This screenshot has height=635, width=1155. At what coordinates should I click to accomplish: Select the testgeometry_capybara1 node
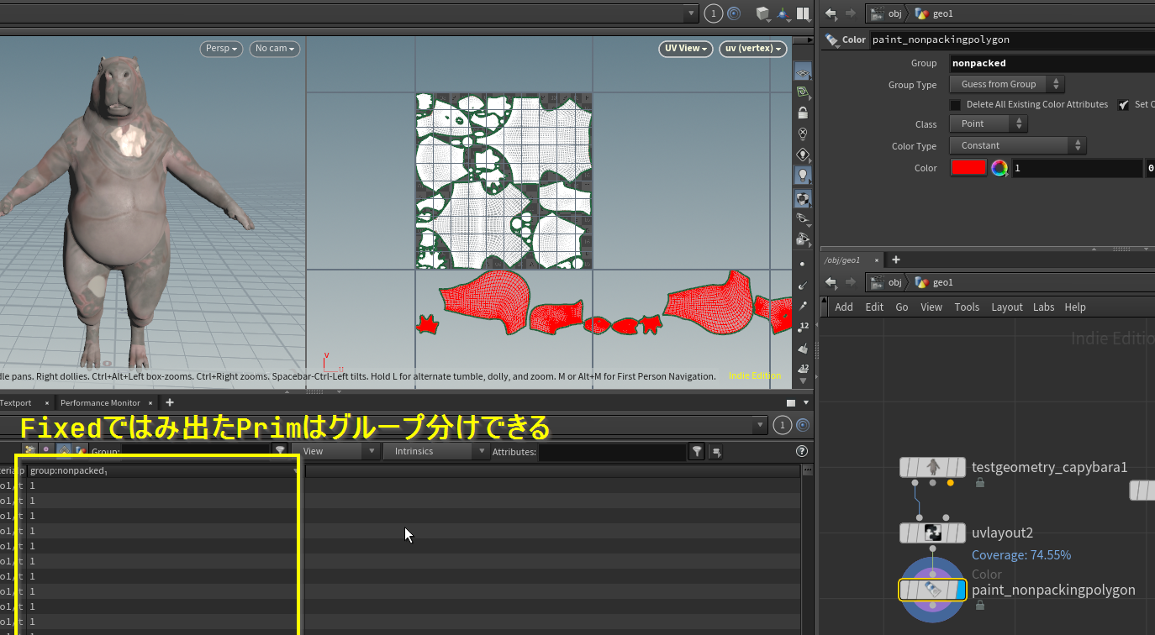pyautogui.click(x=932, y=467)
